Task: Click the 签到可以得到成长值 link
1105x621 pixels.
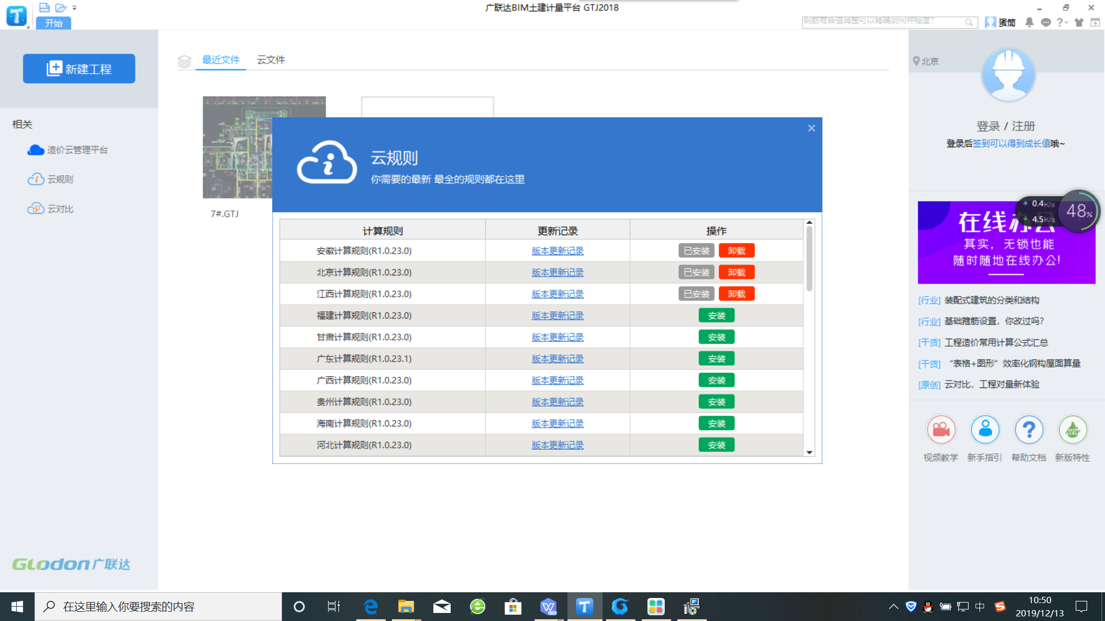Action: (x=1012, y=143)
